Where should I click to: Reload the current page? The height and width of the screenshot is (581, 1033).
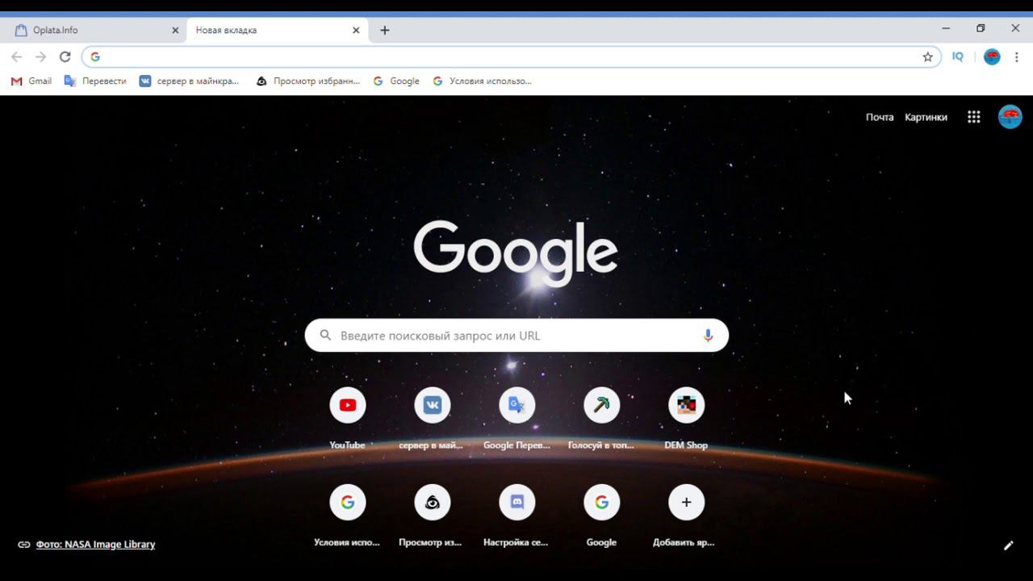pyautogui.click(x=65, y=57)
